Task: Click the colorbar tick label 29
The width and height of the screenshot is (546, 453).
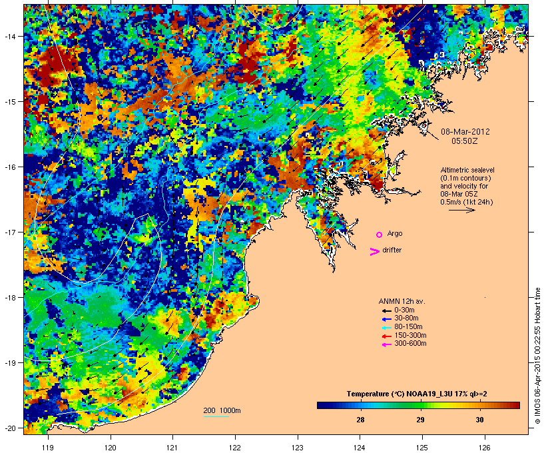Action: coord(420,420)
